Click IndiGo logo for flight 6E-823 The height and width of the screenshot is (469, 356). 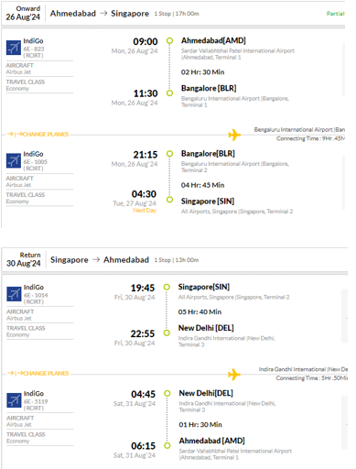click(14, 48)
